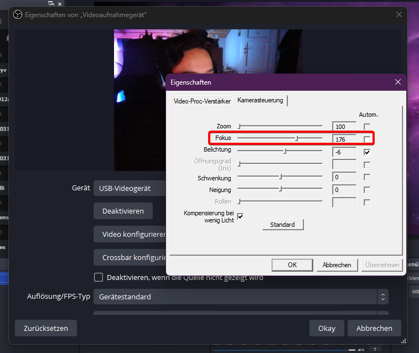Screen dimensions: 419x353
Task: Switch to the Video-Proc-Verstärker tab
Action: pyautogui.click(x=201, y=101)
